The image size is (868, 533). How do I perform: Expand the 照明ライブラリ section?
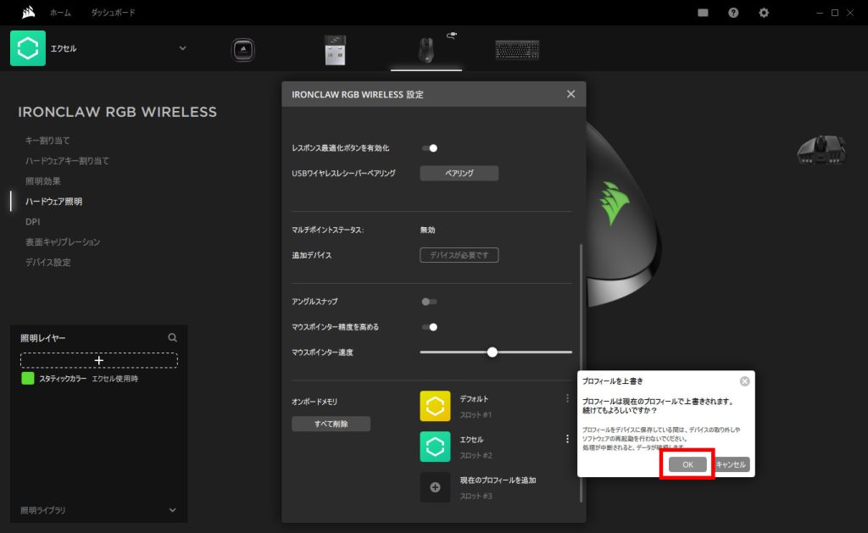[x=173, y=510]
